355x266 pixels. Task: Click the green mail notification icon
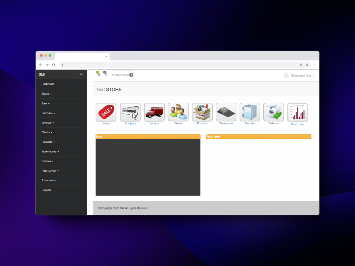point(98,73)
